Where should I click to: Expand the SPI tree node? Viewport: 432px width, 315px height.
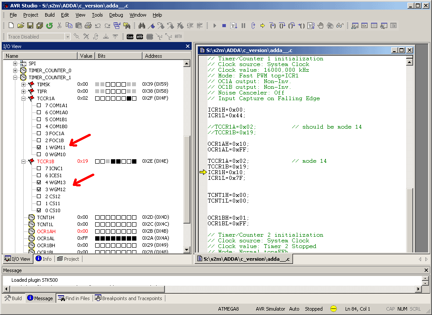[x=15, y=63]
